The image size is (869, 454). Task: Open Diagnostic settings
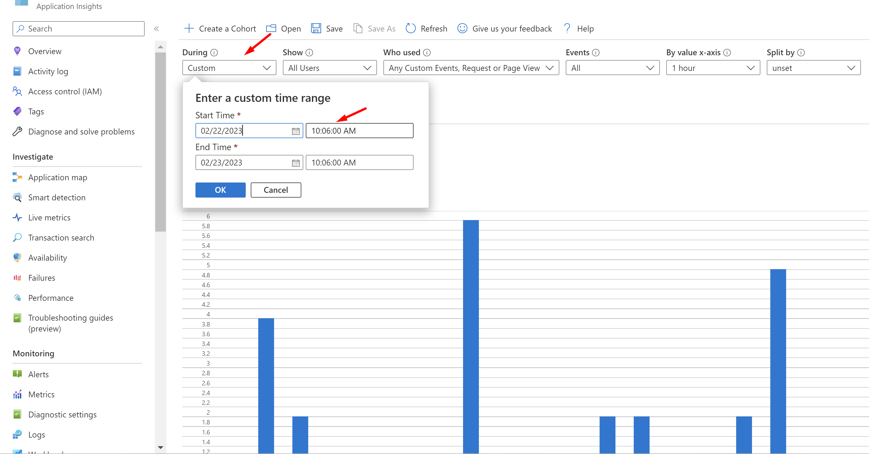coord(62,415)
